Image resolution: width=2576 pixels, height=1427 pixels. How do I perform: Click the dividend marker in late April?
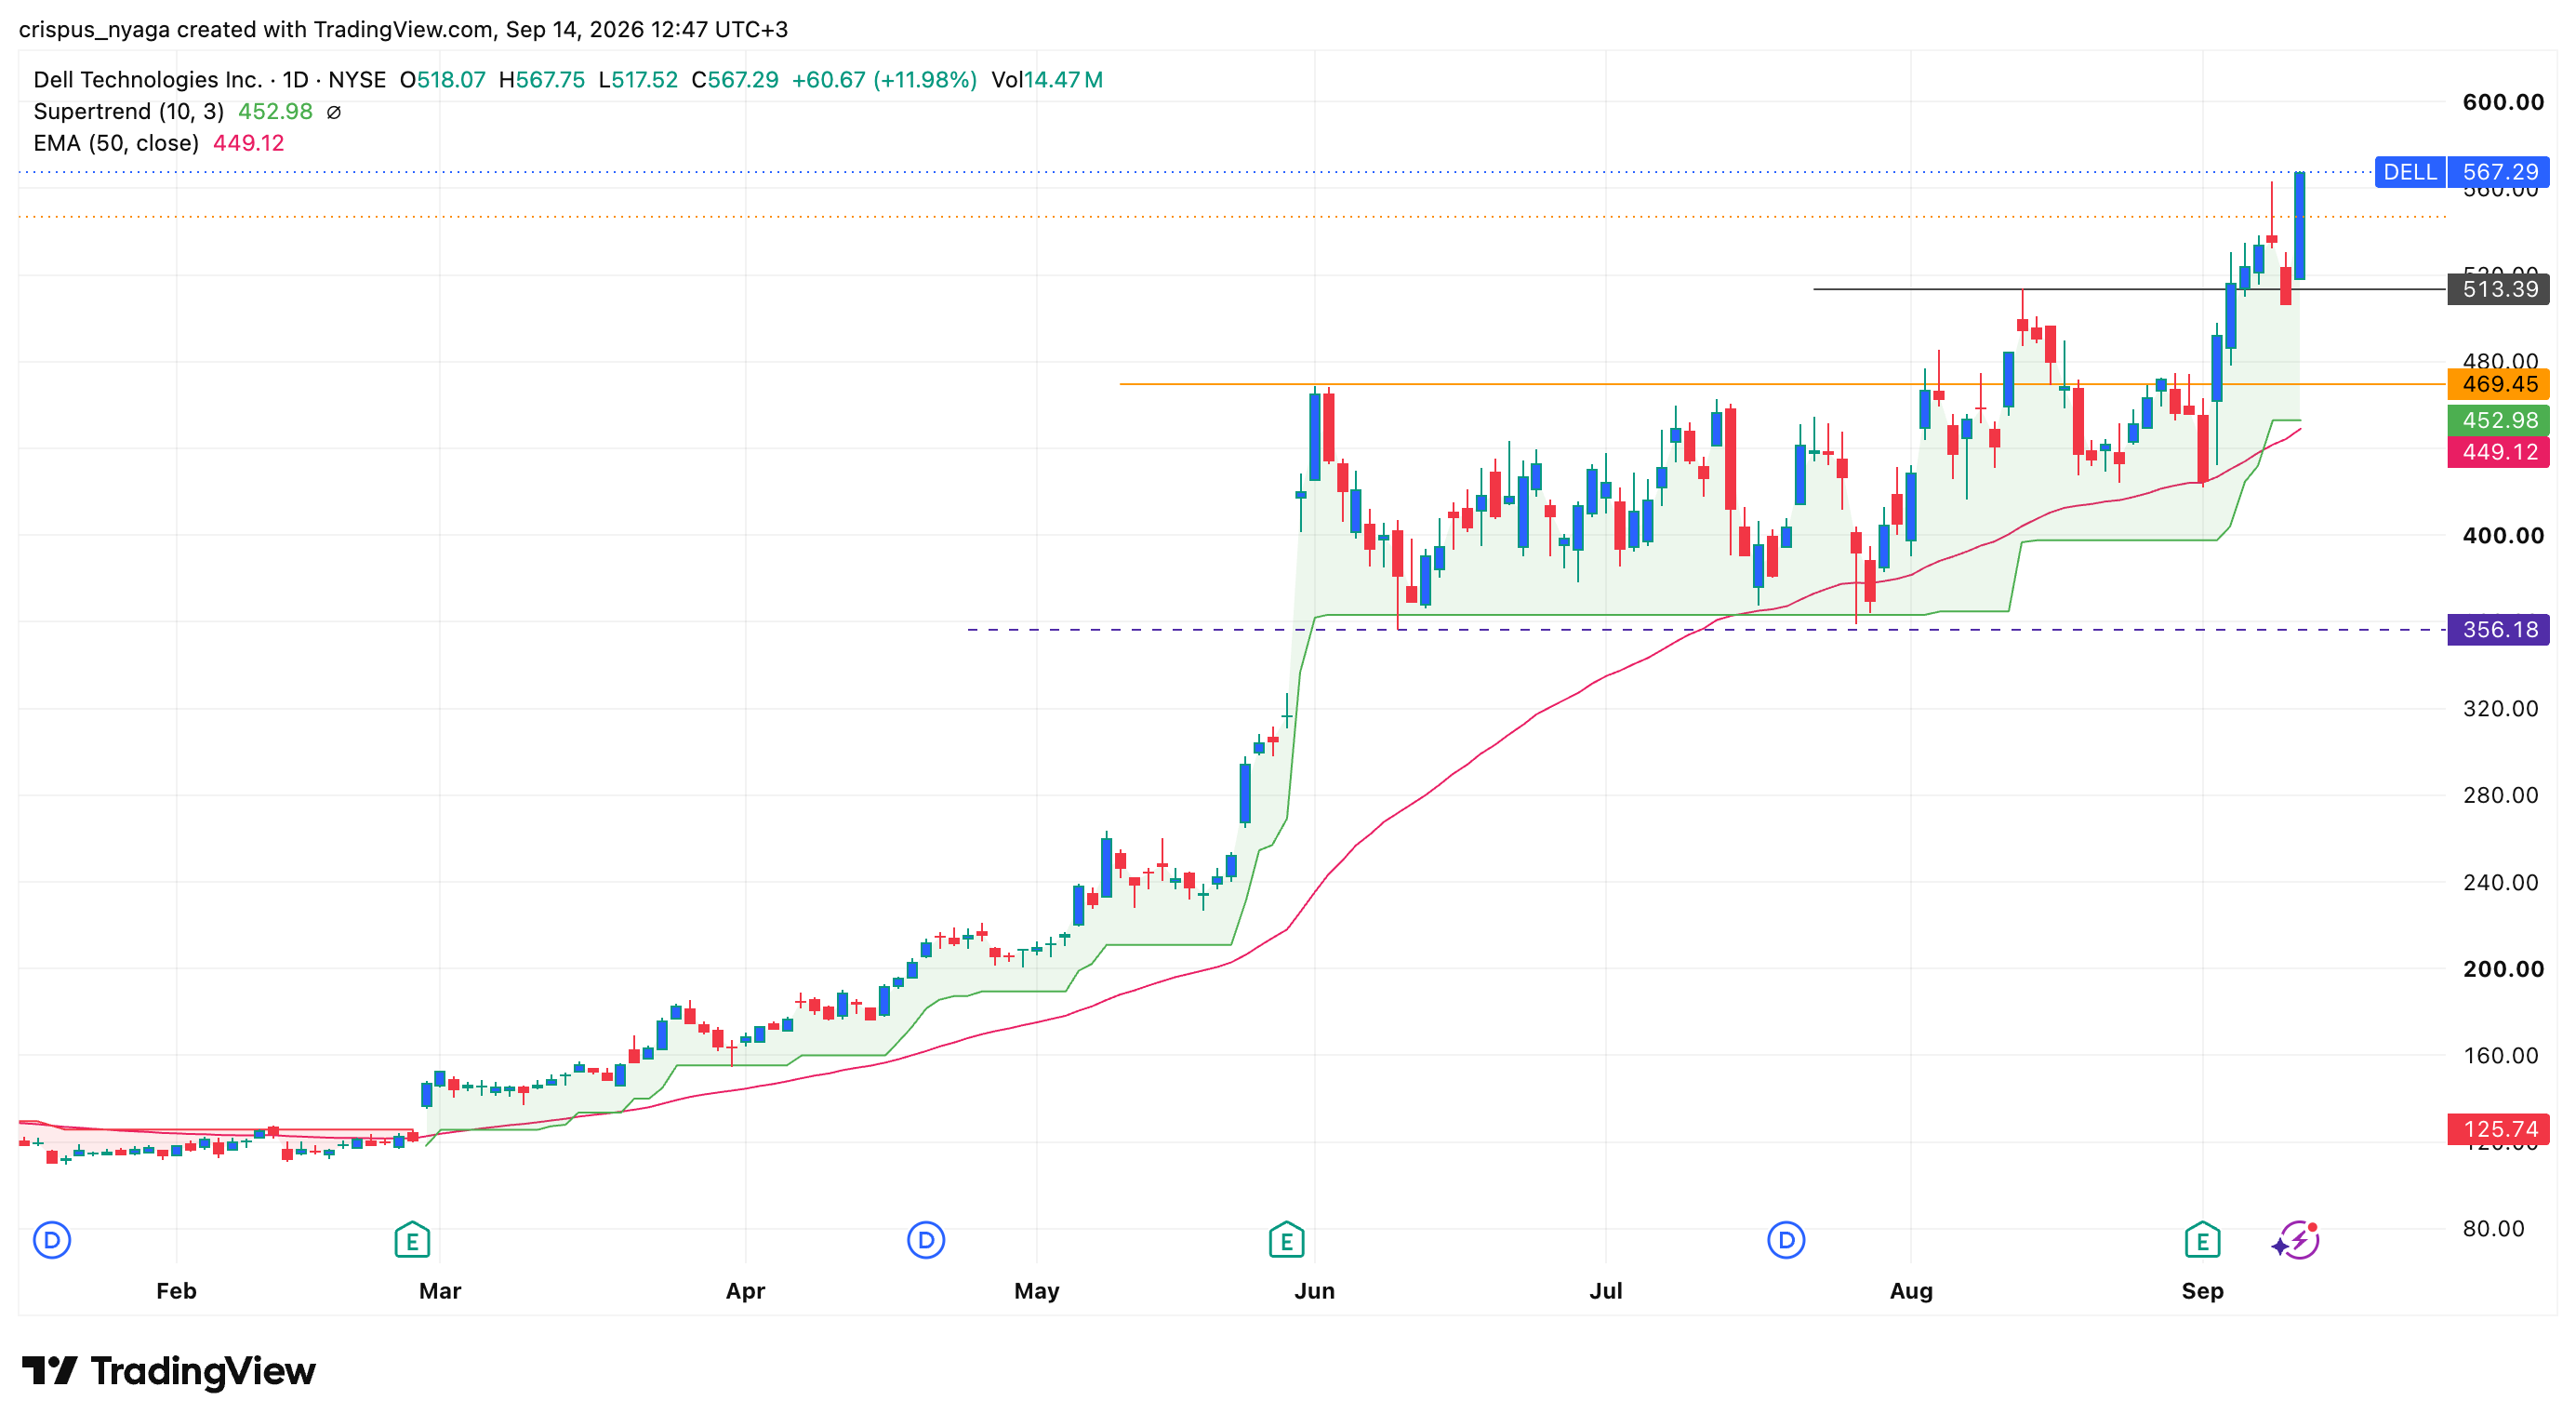[x=926, y=1240]
